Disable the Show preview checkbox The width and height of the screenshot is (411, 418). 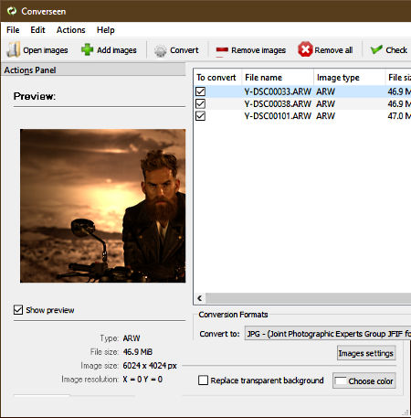pos(18,310)
